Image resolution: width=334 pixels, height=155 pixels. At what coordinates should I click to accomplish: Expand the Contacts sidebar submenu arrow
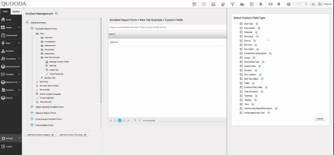19,90
